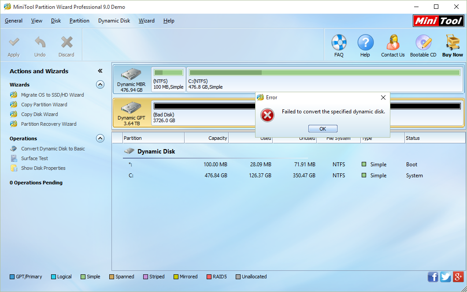Click the Convert Dynamic Disk to Basic icon
The height and width of the screenshot is (292, 467).
click(x=14, y=149)
